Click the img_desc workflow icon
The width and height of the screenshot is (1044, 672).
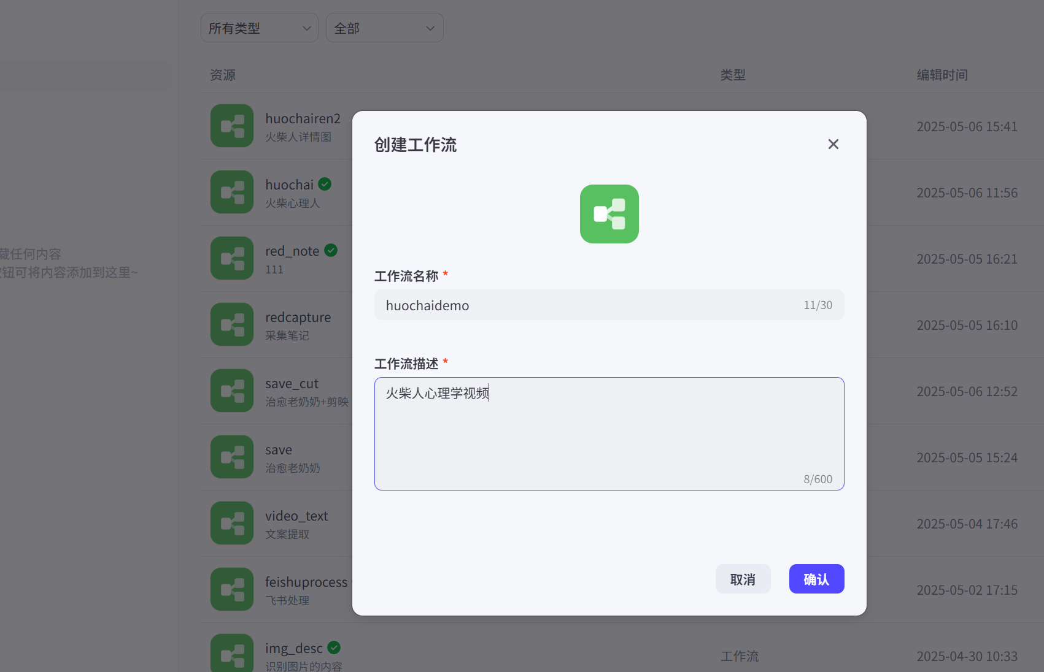[x=232, y=653]
